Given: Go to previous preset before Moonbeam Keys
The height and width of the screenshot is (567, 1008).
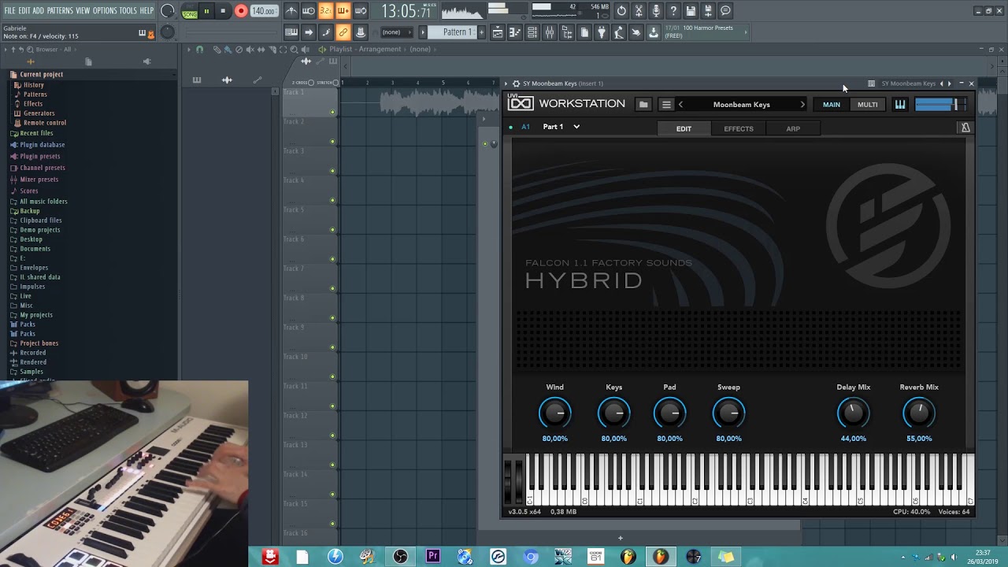Looking at the screenshot, I should click(x=680, y=104).
